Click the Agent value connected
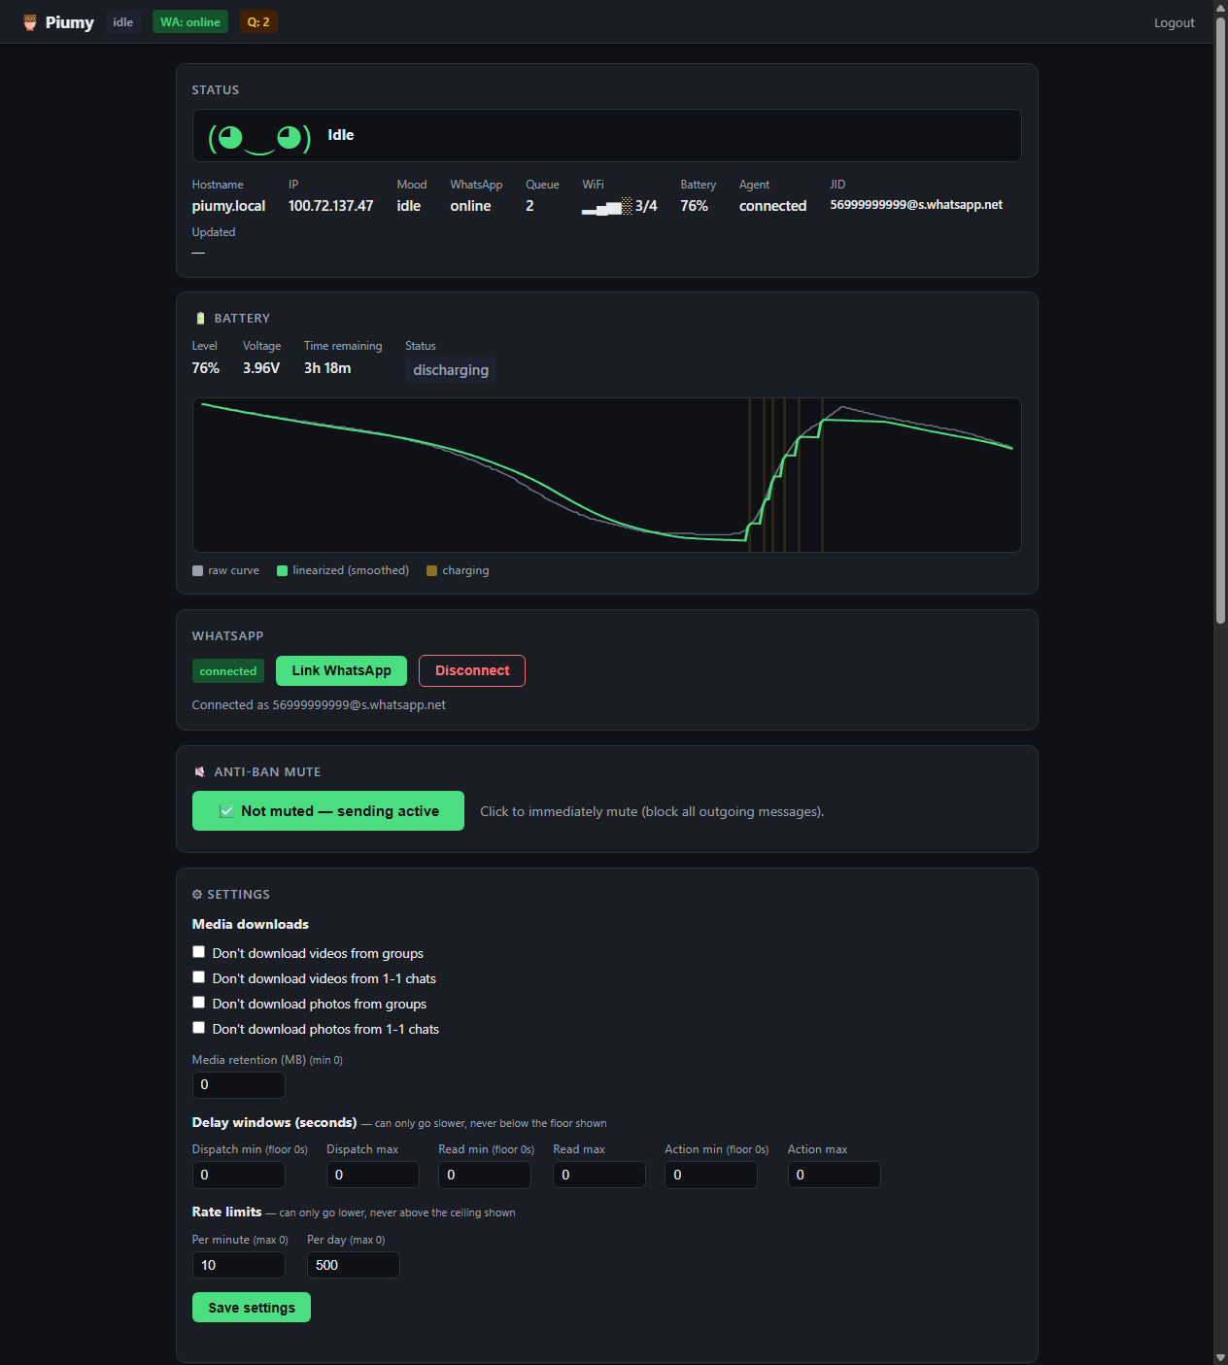The width and height of the screenshot is (1228, 1365). pos(772,206)
